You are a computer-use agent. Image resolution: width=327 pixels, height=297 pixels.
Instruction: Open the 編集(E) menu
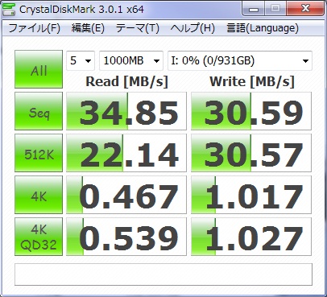click(x=88, y=28)
